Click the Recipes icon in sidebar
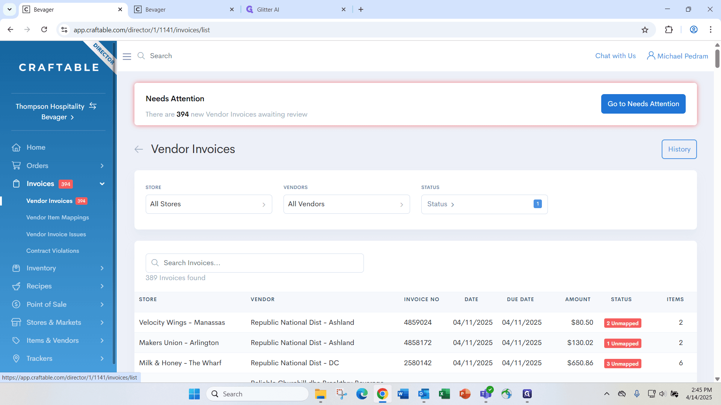The height and width of the screenshot is (405, 721). coord(16,286)
